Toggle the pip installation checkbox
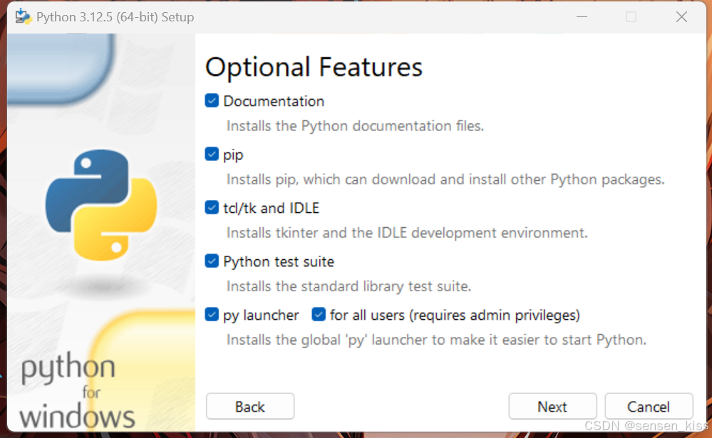 point(212,154)
